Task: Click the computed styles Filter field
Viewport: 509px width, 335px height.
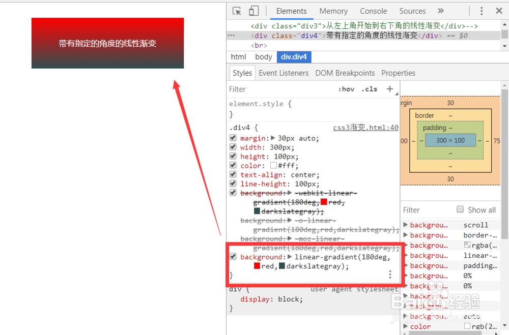Action: [427, 210]
